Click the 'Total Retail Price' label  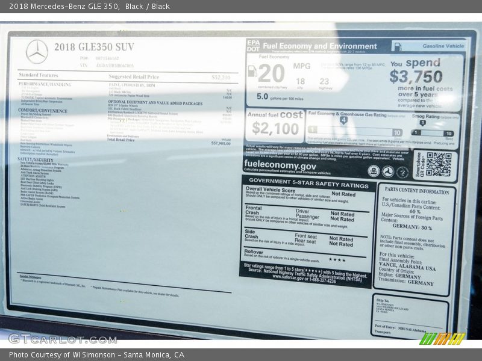[x=120, y=140]
